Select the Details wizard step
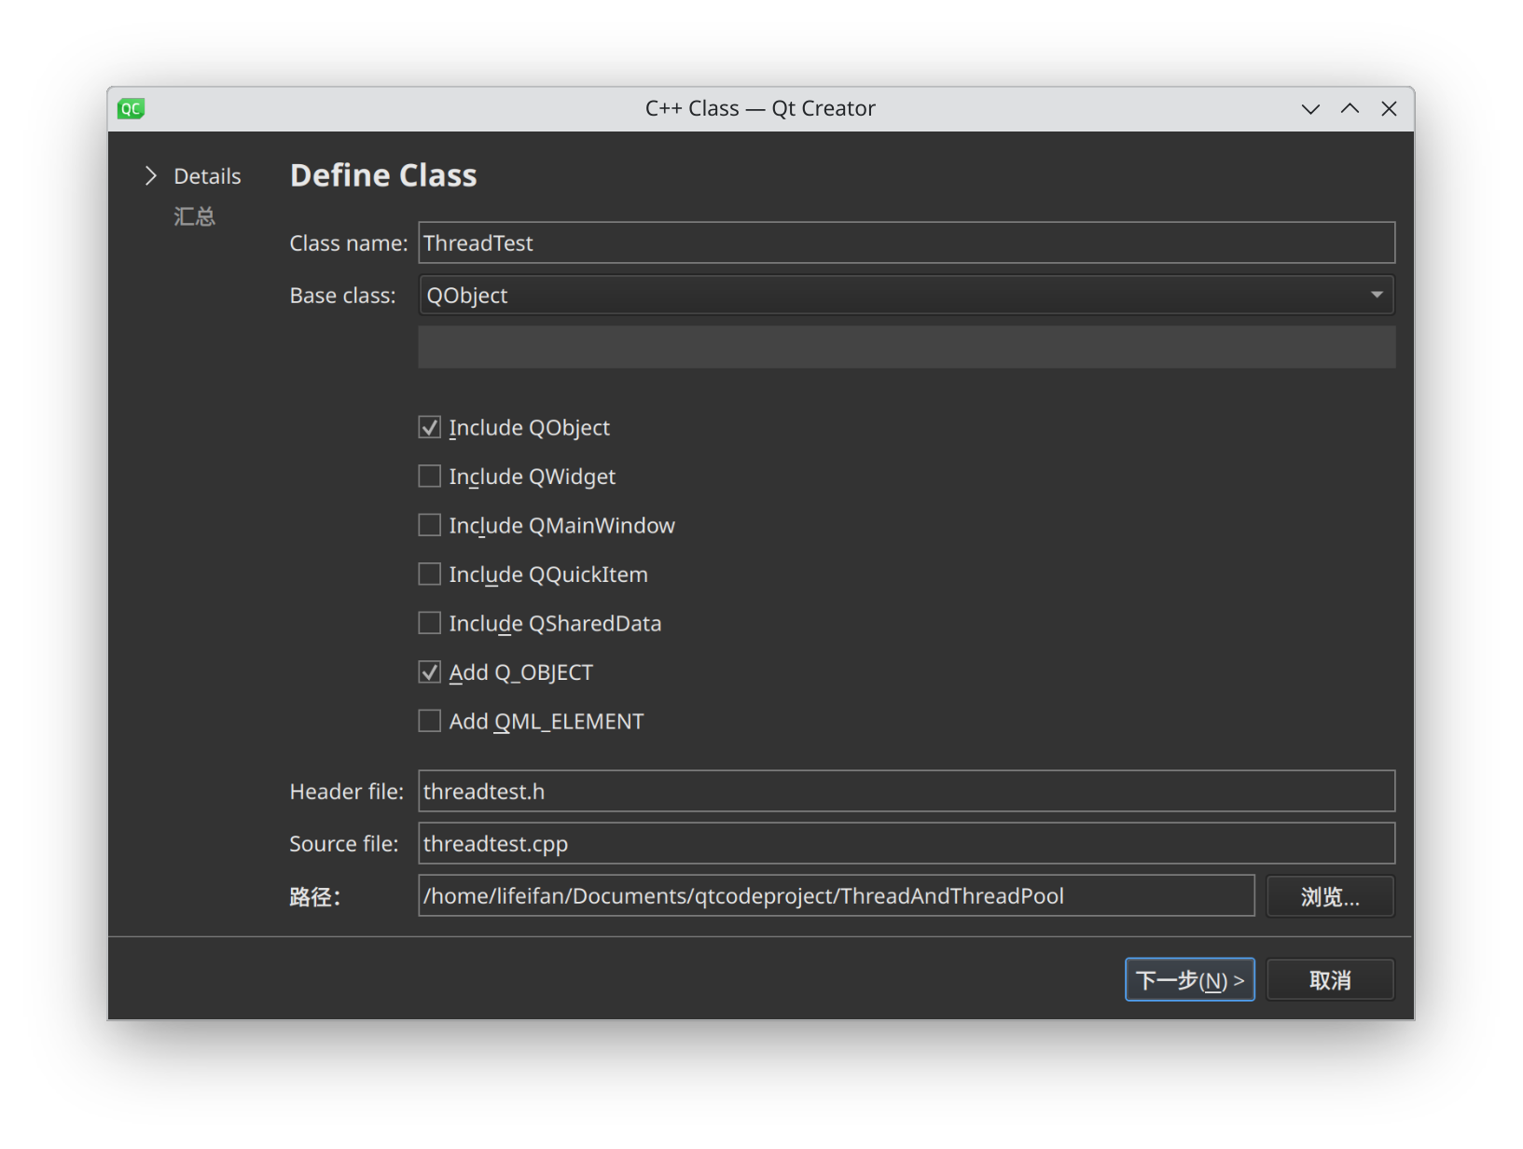 click(207, 176)
